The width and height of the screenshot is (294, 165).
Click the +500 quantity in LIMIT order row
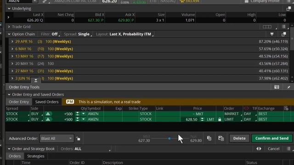(x=68, y=119)
